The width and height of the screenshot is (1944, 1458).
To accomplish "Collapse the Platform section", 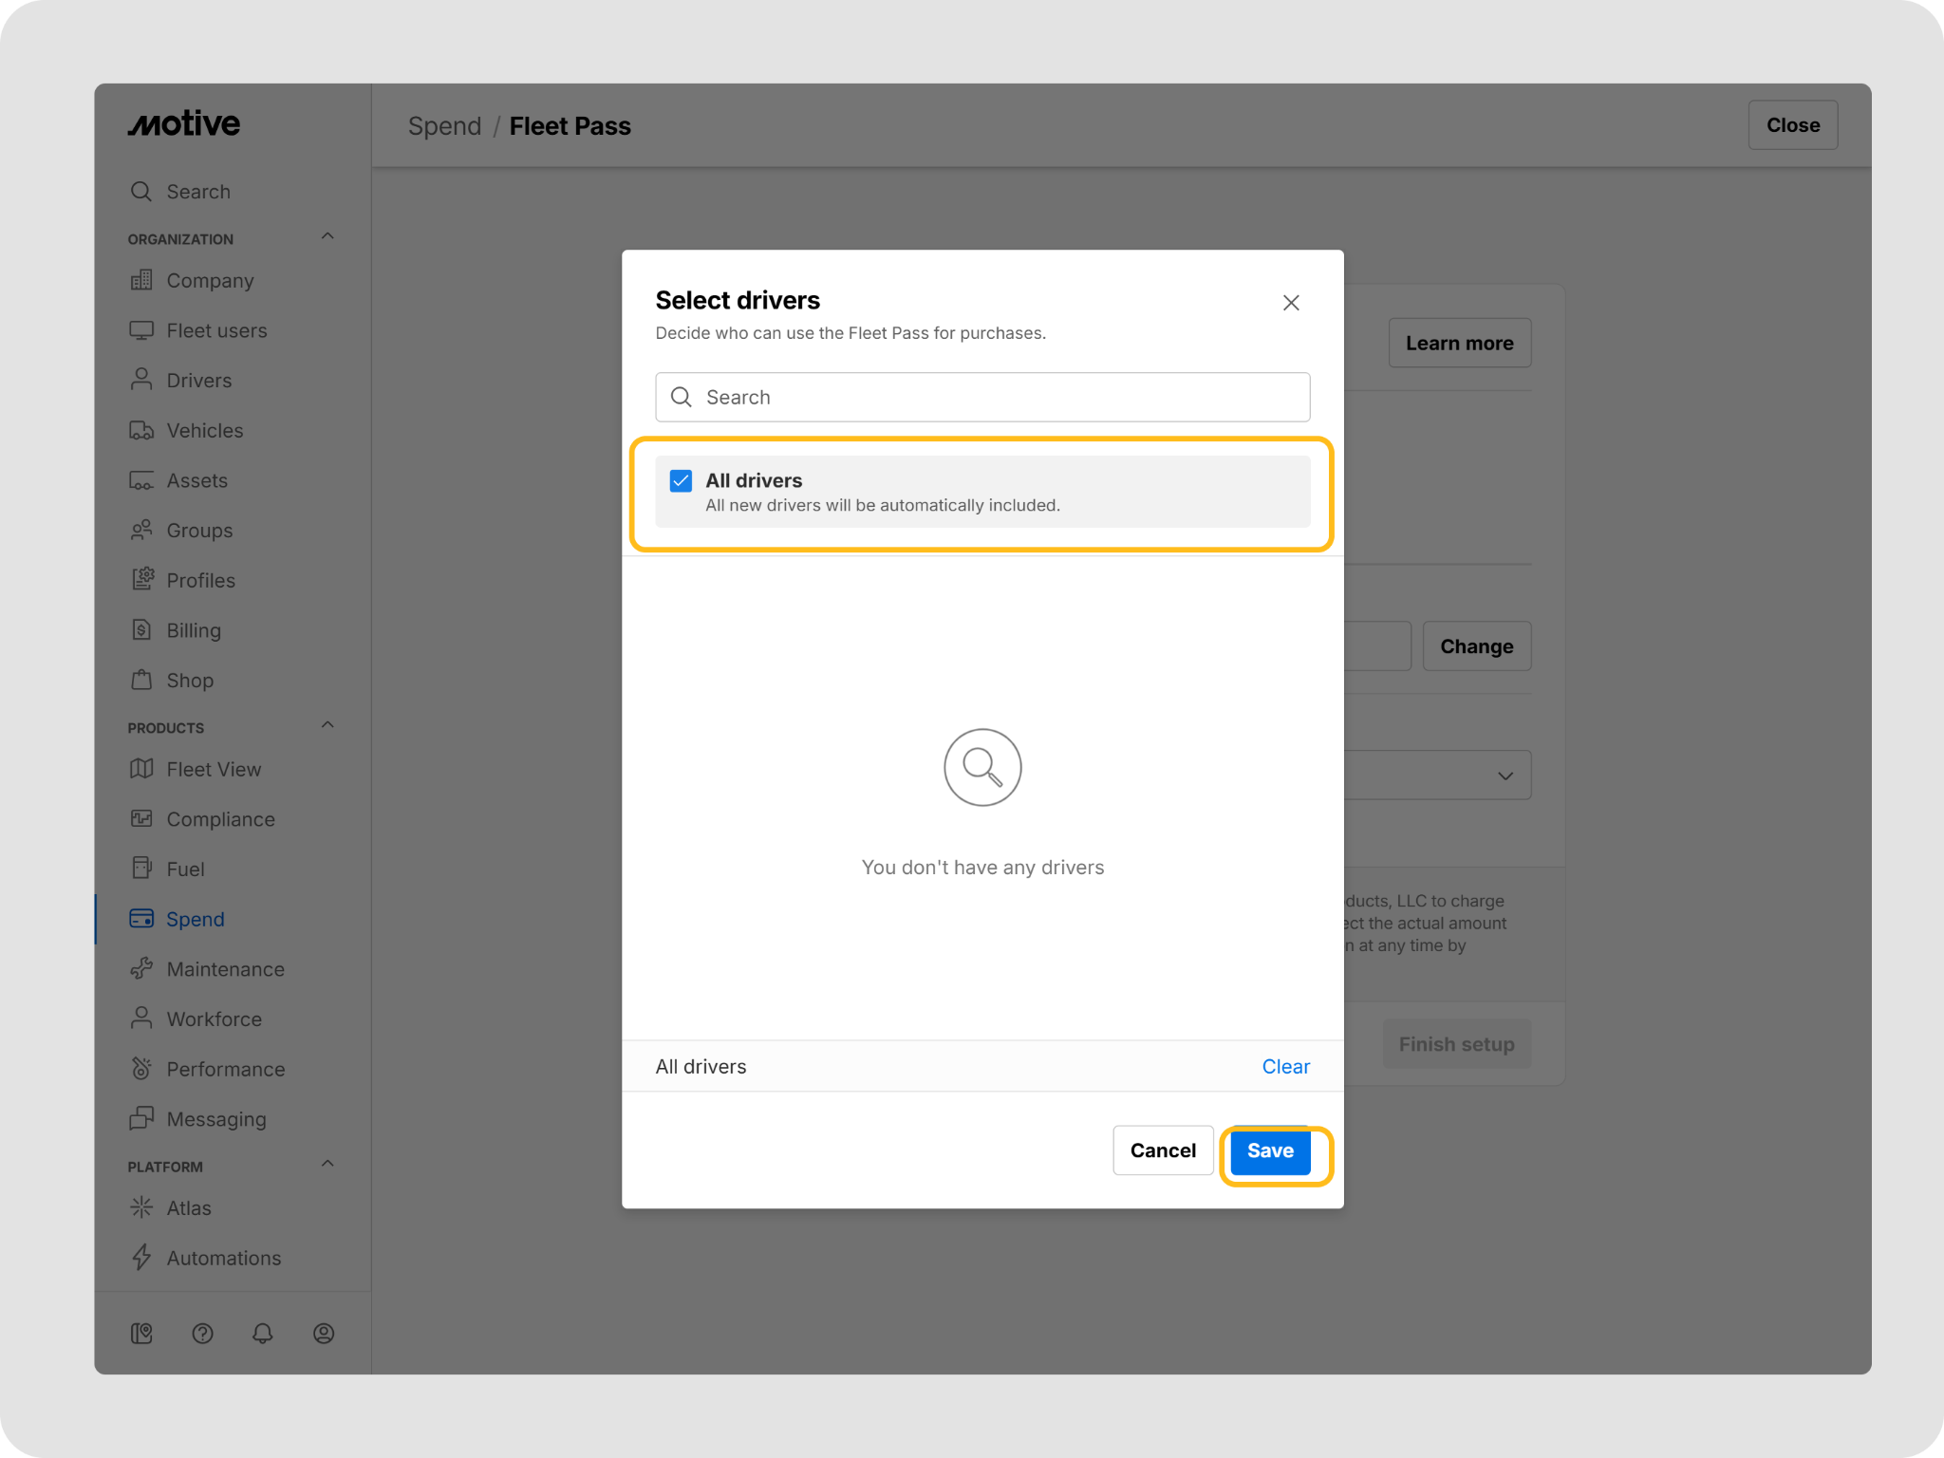I will (x=327, y=1165).
